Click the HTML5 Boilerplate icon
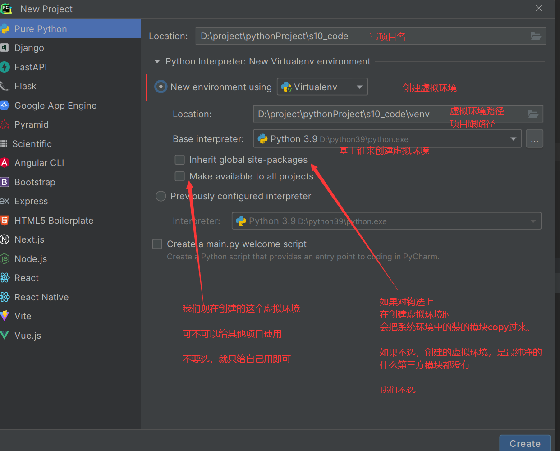The width and height of the screenshot is (560, 451). 5,221
